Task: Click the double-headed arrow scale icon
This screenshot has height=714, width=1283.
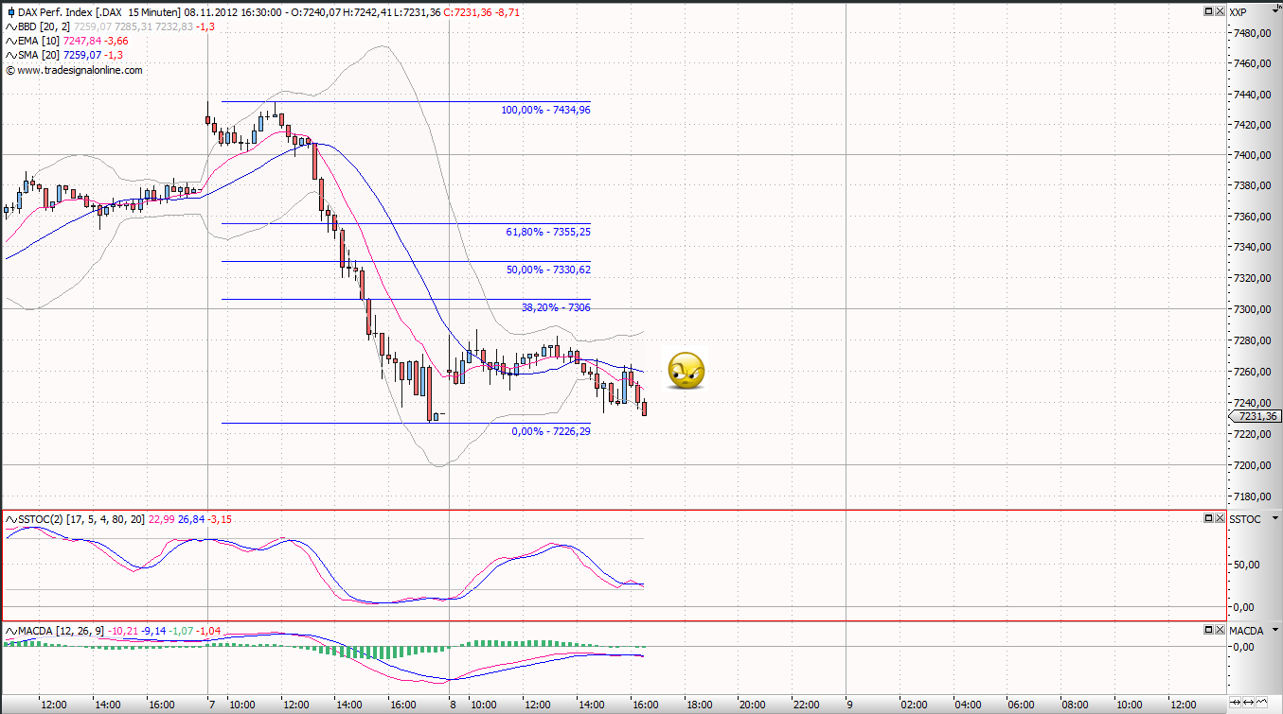Action: pos(1248,701)
